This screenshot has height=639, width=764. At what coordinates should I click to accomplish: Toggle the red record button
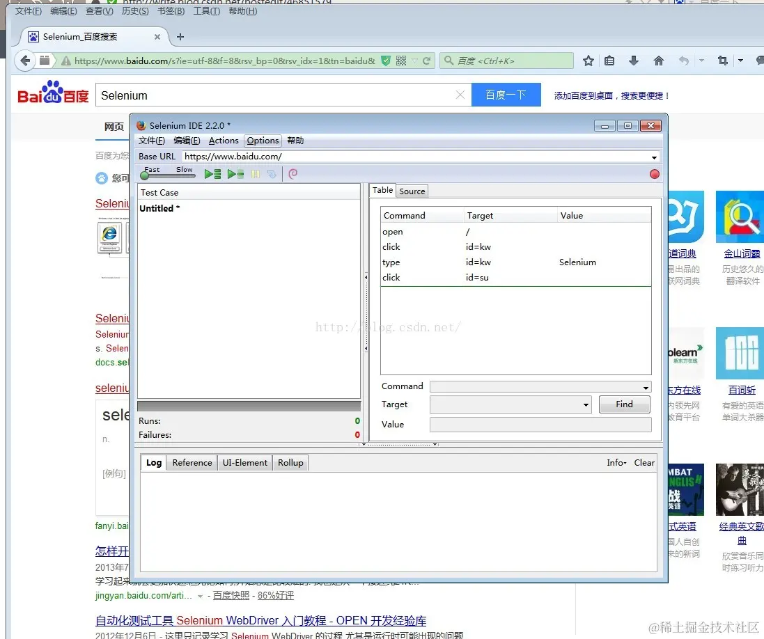[x=655, y=174]
